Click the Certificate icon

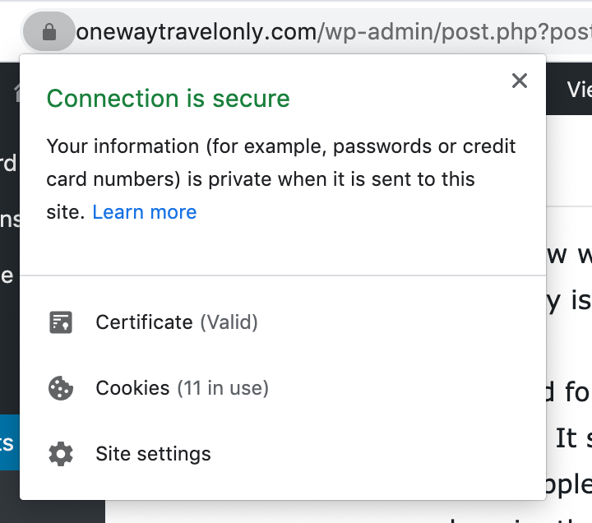point(61,322)
